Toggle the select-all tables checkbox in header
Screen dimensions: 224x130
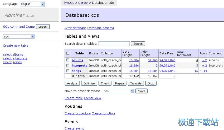click(68, 53)
